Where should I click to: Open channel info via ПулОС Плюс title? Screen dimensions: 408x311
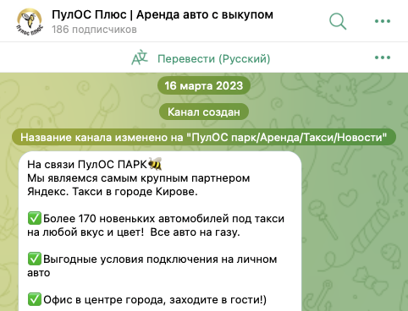click(163, 14)
